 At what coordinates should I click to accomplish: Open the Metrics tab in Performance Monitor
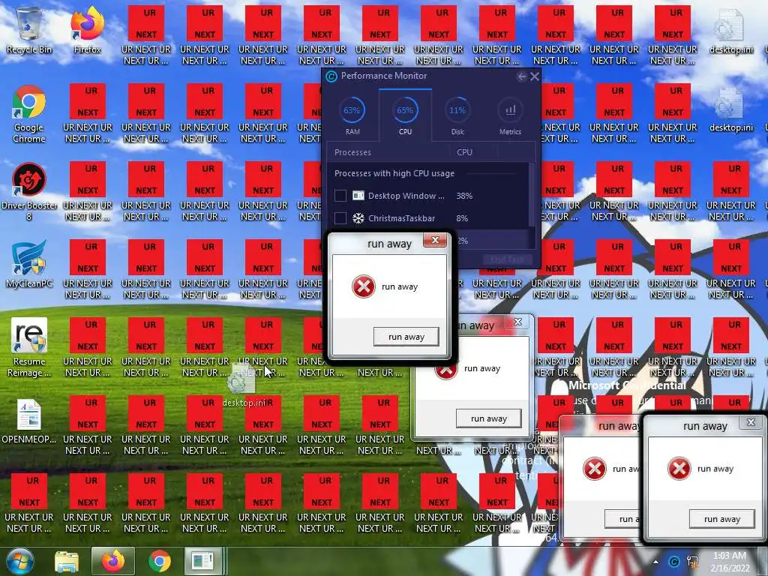[510, 116]
